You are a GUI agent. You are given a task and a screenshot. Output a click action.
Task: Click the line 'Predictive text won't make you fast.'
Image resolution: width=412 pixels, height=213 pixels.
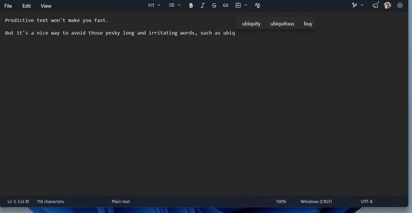coord(57,20)
